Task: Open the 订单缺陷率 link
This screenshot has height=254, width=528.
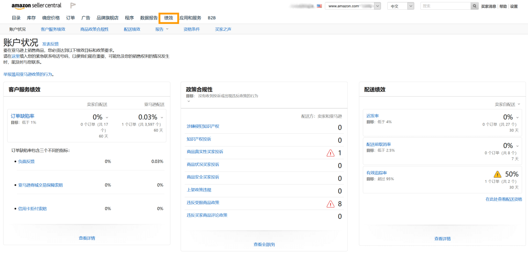Action: click(x=22, y=116)
